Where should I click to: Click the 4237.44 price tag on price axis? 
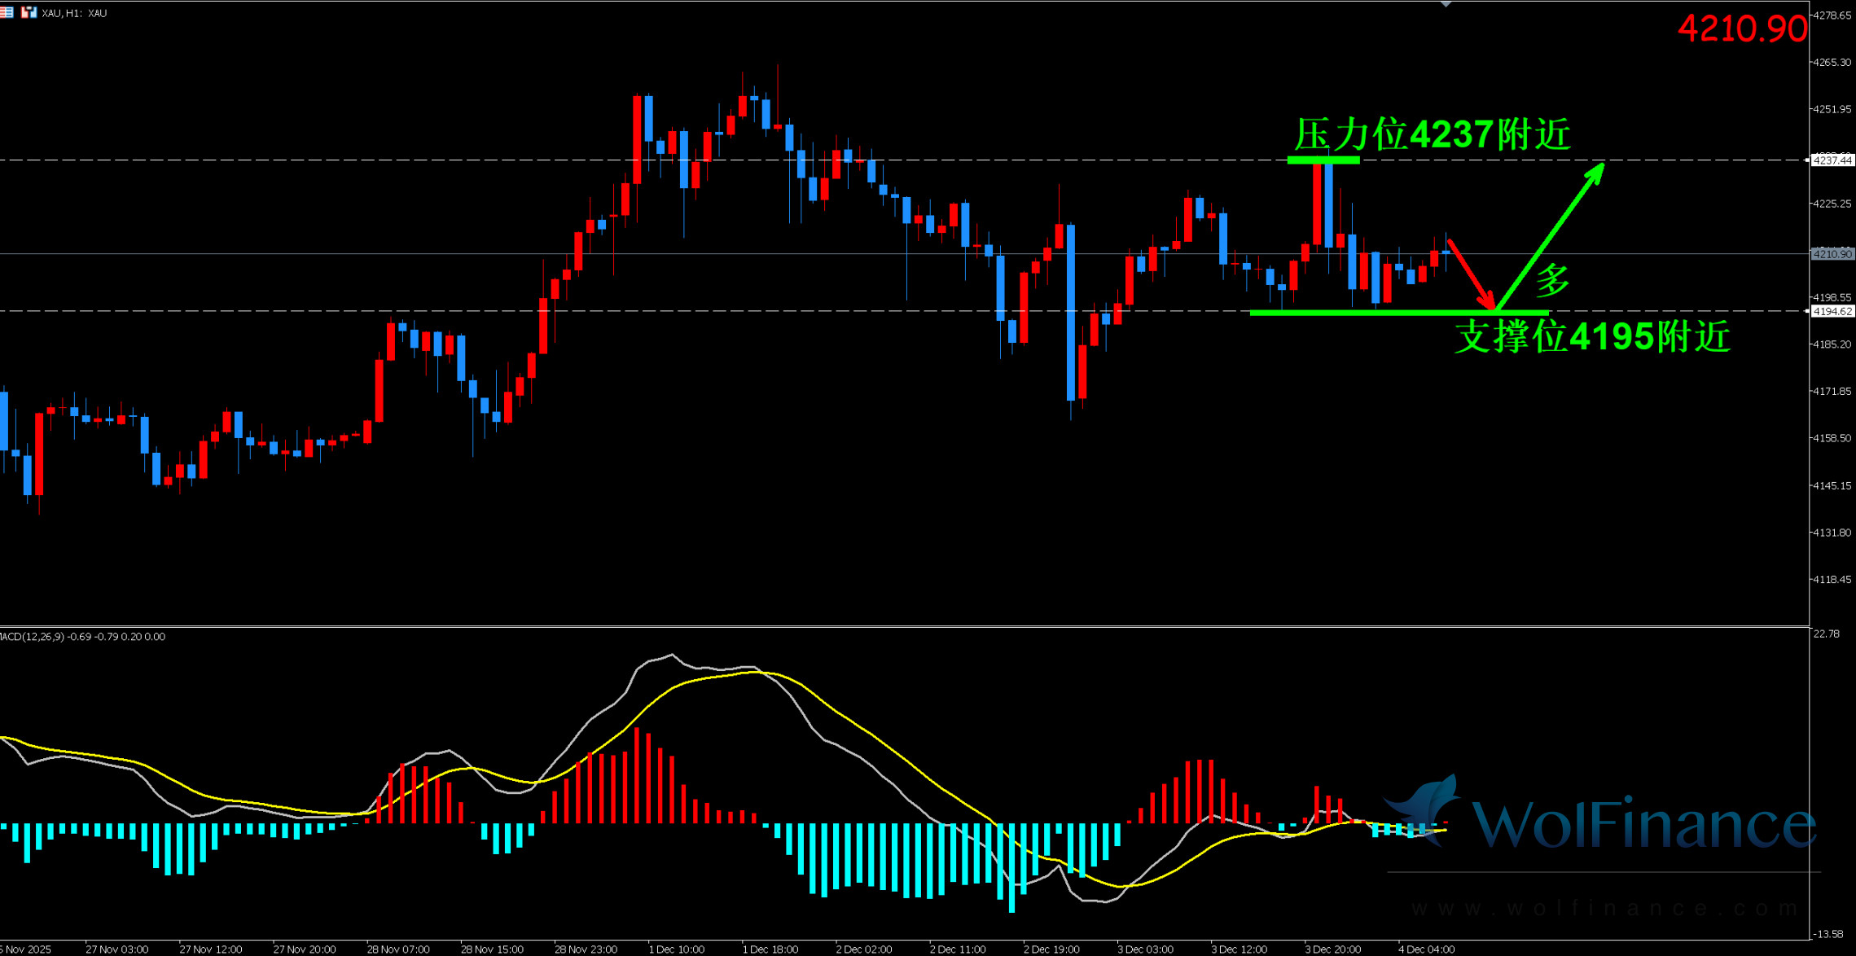coord(1832,160)
